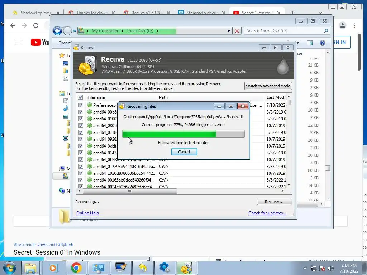This screenshot has height=275, width=367.
Task: Uncheck the amd64_00165ab0ded643260f34 row checkbox
Action: [81, 180]
